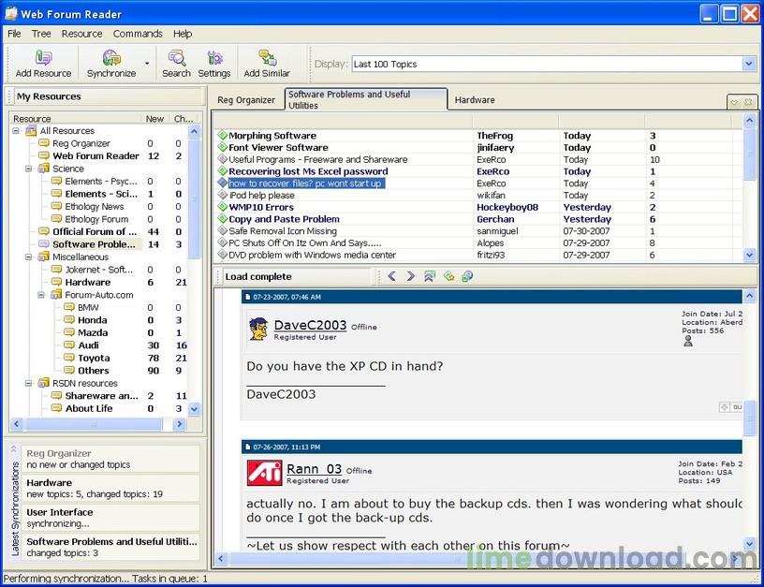The width and height of the screenshot is (764, 587).
Task: Open the topic Recovering lost Ms Excel password
Action: click(x=311, y=171)
